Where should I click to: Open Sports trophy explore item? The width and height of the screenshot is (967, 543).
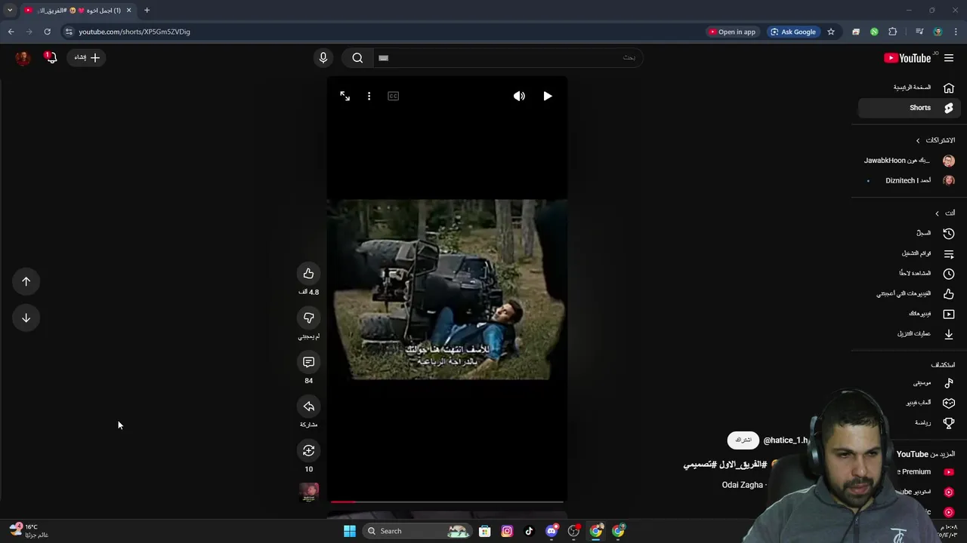pyautogui.click(x=909, y=423)
